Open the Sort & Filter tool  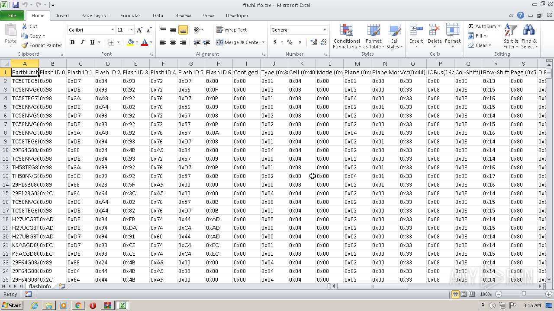pos(511,36)
